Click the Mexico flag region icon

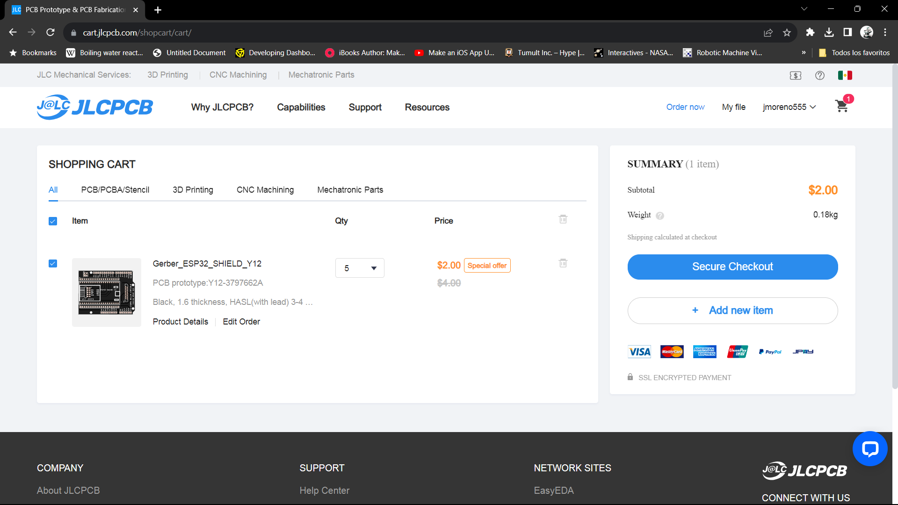[x=845, y=75]
